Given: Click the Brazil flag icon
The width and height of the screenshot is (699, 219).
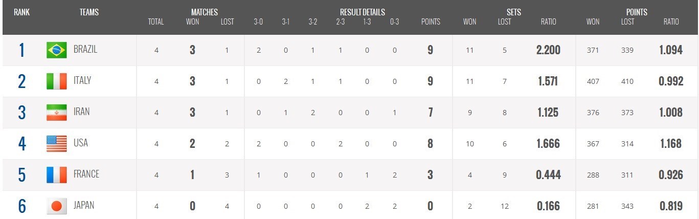Looking at the screenshot, I should [x=56, y=50].
